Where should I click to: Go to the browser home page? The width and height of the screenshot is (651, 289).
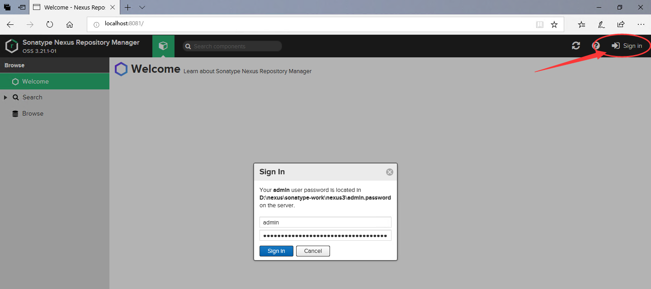click(x=70, y=24)
